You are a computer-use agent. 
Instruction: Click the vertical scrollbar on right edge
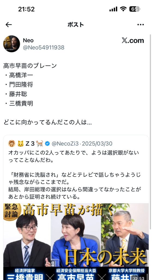(x=150, y=125)
